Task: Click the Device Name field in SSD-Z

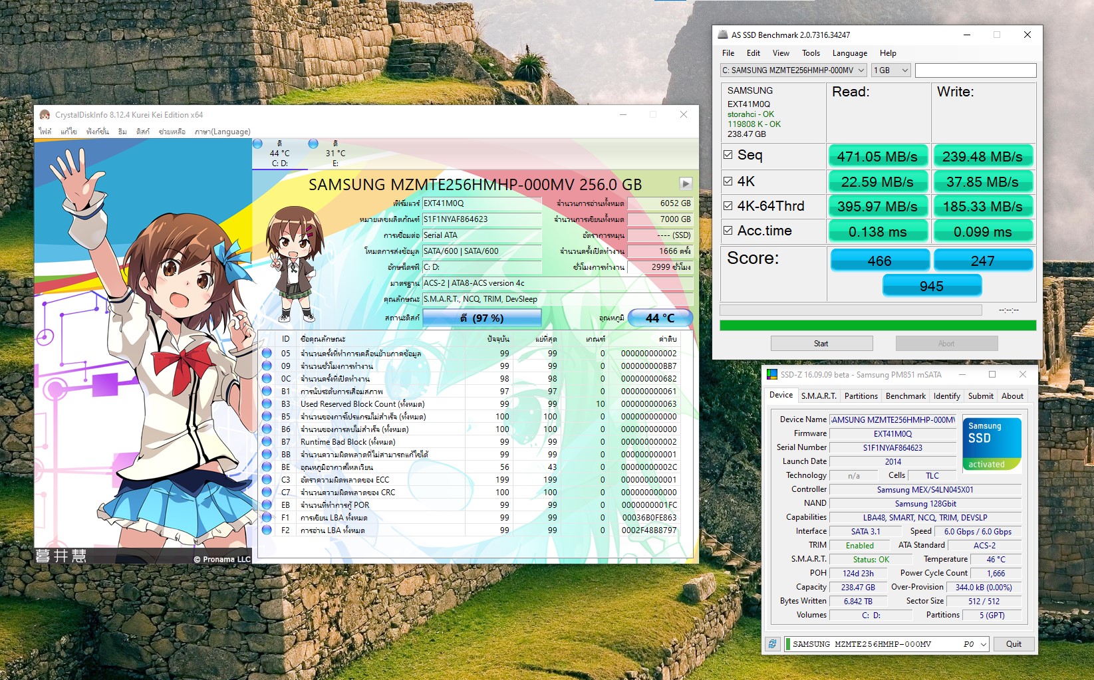Action: pos(892,419)
